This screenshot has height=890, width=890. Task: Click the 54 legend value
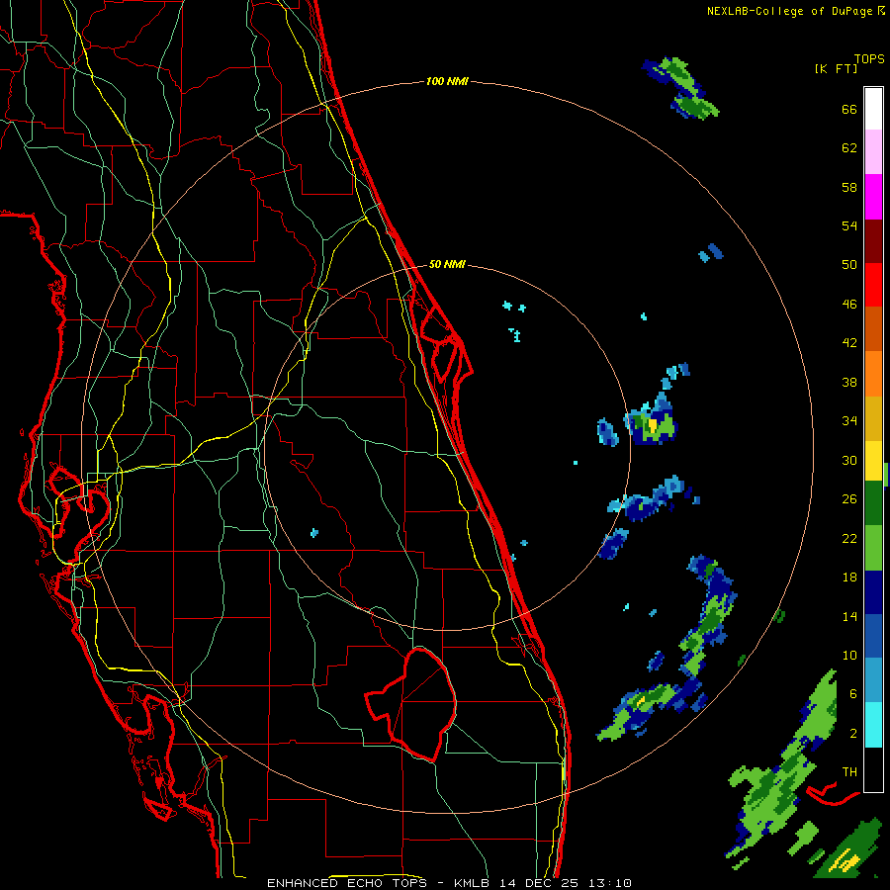point(849,225)
